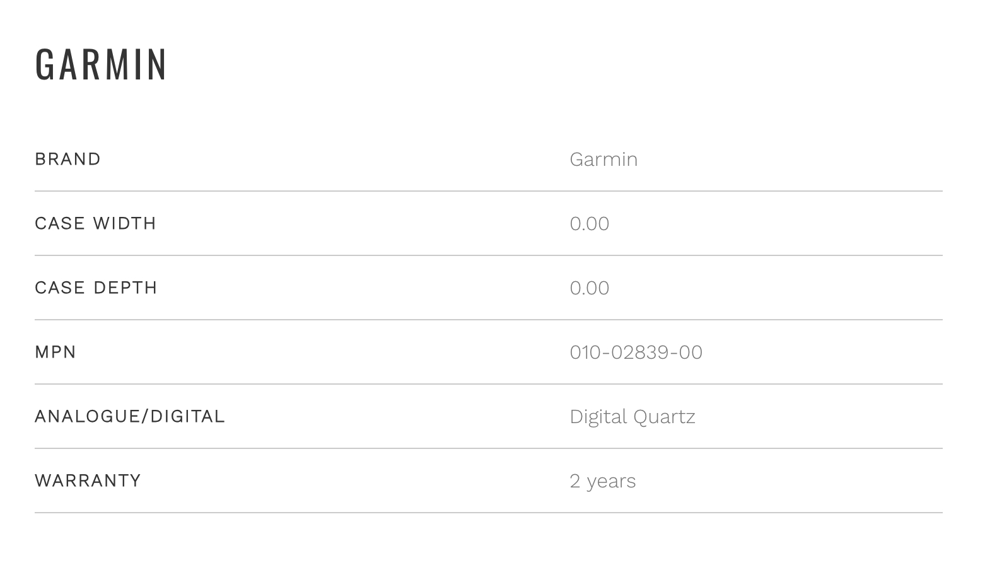The width and height of the screenshot is (985, 565).
Task: Click the word years in warranty value
Action: click(x=610, y=481)
